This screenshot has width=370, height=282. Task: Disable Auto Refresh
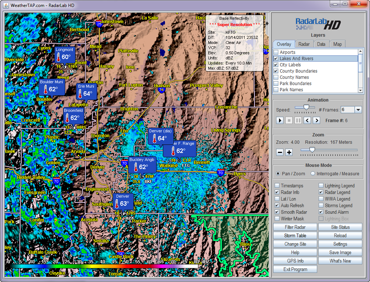[277, 206]
